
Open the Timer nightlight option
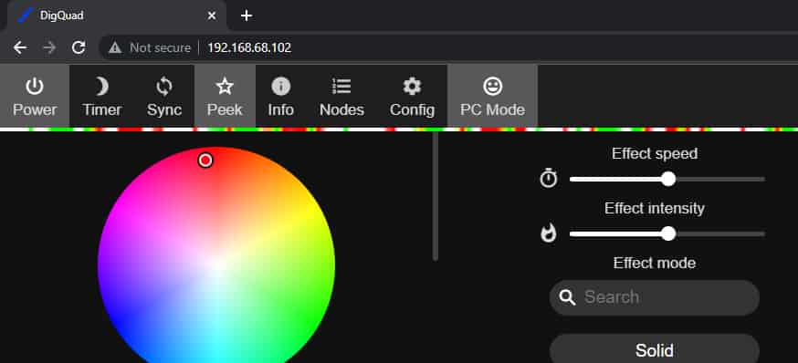pos(101,96)
